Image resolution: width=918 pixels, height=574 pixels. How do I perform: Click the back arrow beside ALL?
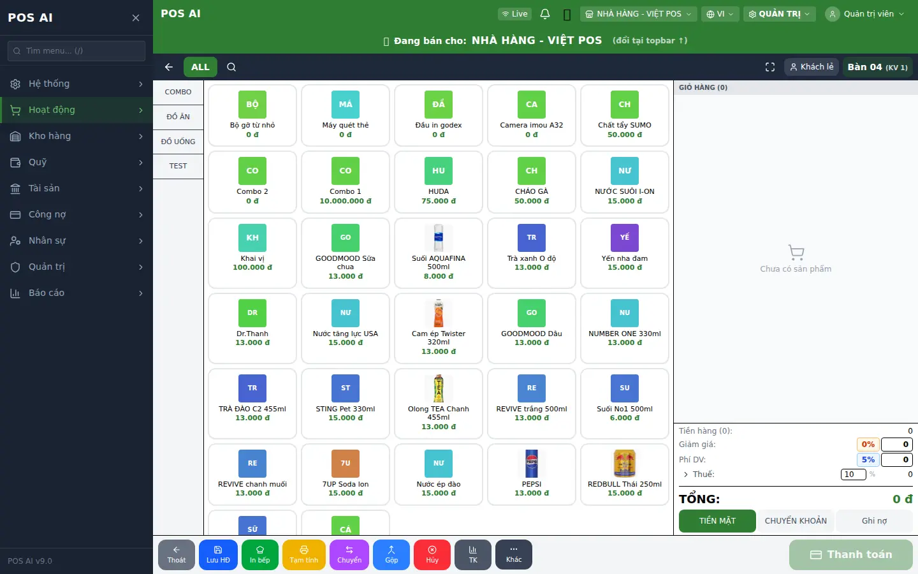(x=169, y=67)
